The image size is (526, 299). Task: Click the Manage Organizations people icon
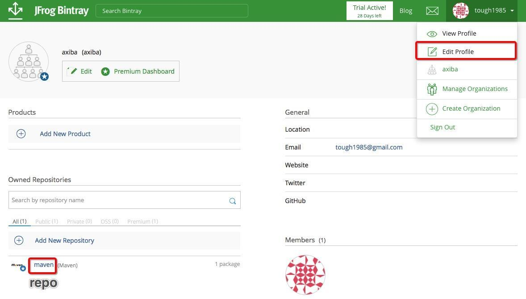[x=432, y=89]
